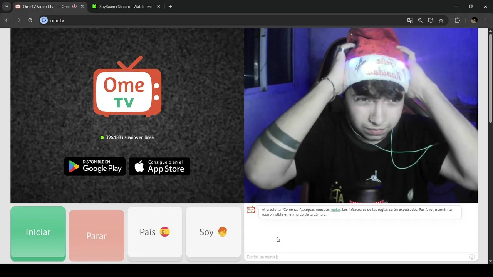Go back to previous page
Screen dimensions: 493x277
[x=7, y=20]
